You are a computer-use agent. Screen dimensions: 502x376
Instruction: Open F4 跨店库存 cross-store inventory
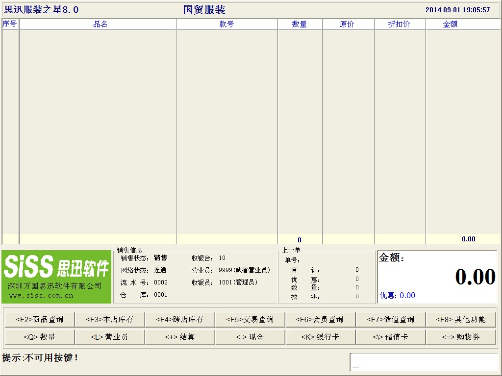point(180,319)
